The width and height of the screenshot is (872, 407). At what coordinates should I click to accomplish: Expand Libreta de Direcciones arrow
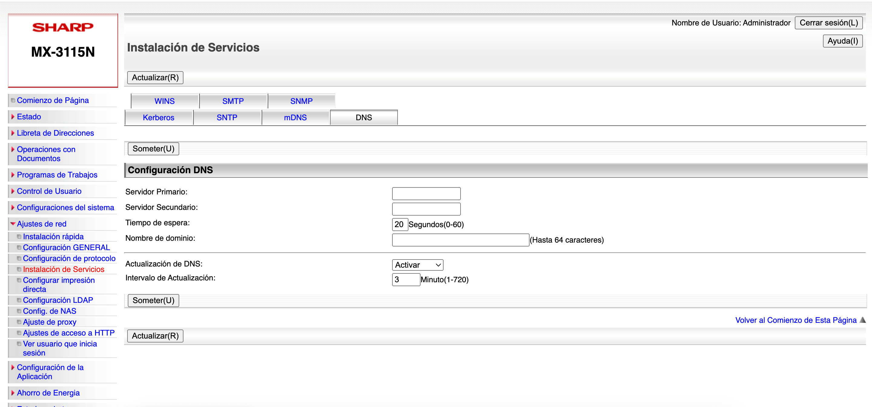click(13, 133)
